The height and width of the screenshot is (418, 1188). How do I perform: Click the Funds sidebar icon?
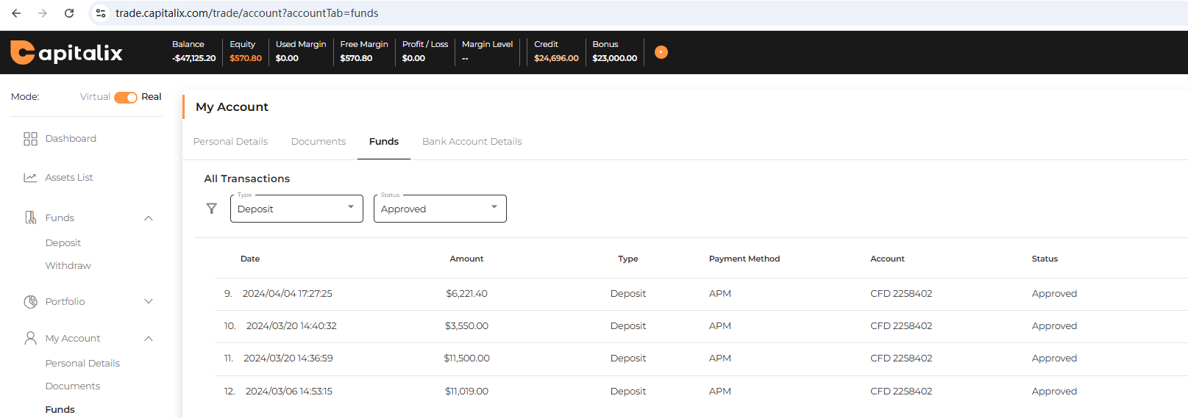pyautogui.click(x=30, y=218)
